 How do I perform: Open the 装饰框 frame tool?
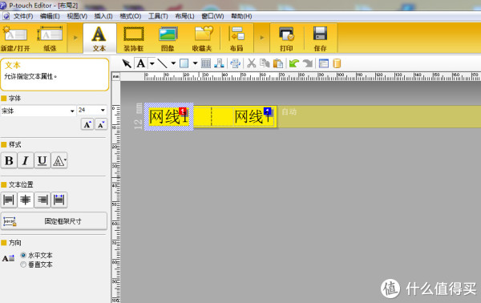pos(134,38)
